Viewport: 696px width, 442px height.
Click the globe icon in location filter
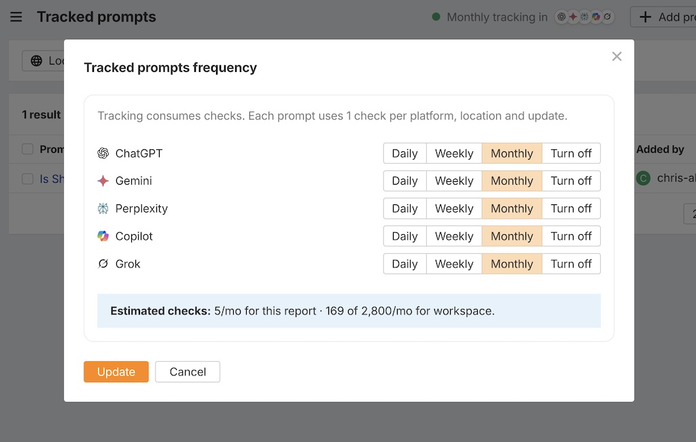[x=37, y=60]
